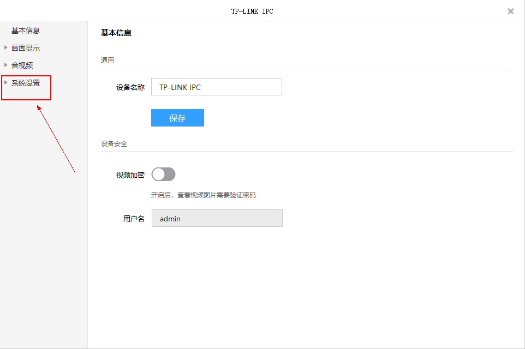The width and height of the screenshot is (525, 349).
Task: Open the 系统设置 sidebar menu entry
Action: click(26, 83)
